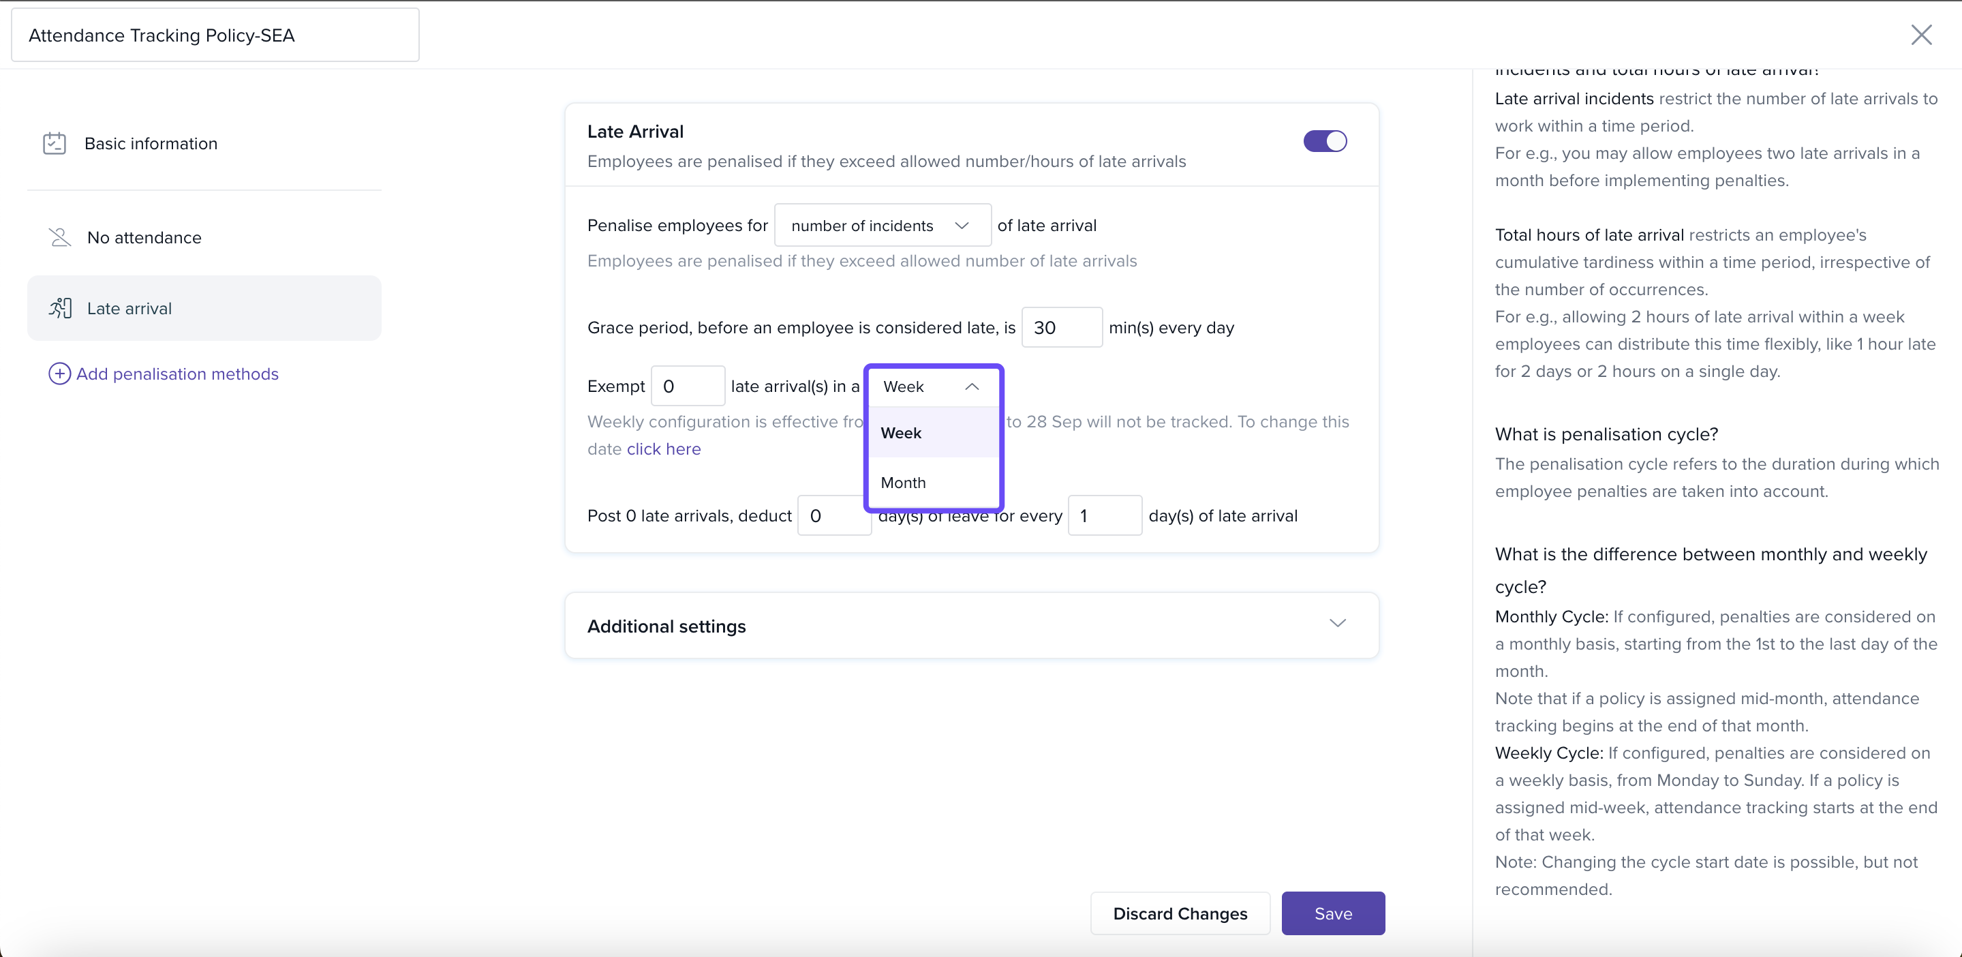This screenshot has height=957, width=1962.
Task: Click the grace period minutes field
Action: click(1061, 328)
